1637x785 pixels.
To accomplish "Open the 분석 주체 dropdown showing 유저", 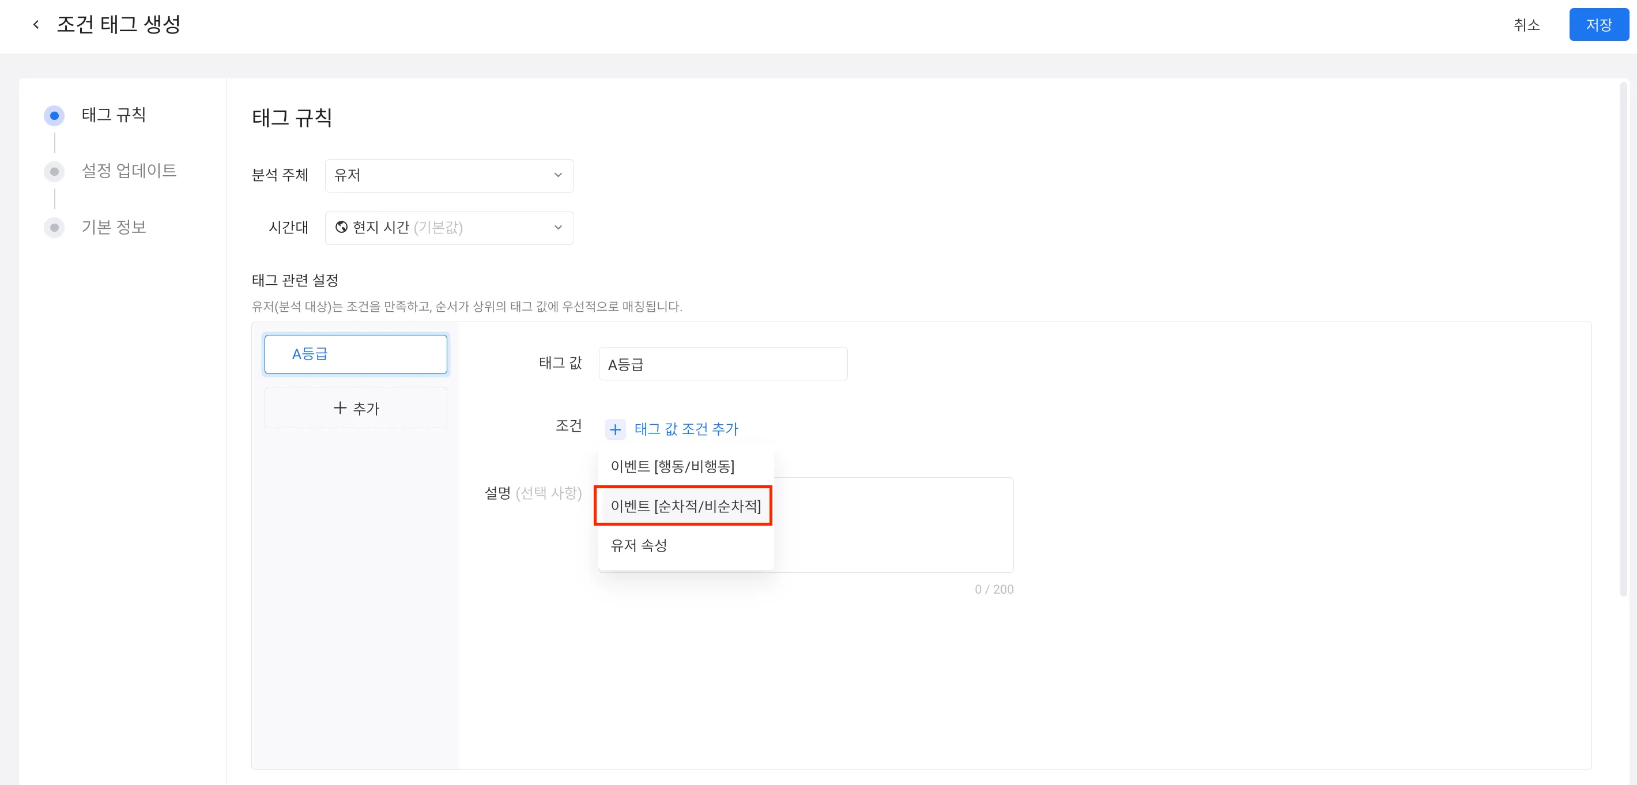I will tap(448, 175).
